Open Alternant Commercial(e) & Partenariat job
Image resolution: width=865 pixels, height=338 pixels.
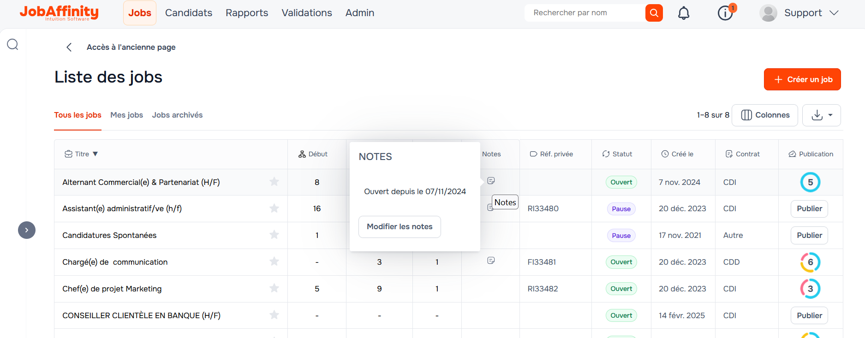[141, 182]
